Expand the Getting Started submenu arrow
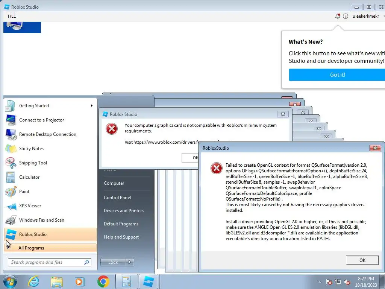This screenshot has height=289, width=385. tap(92, 106)
